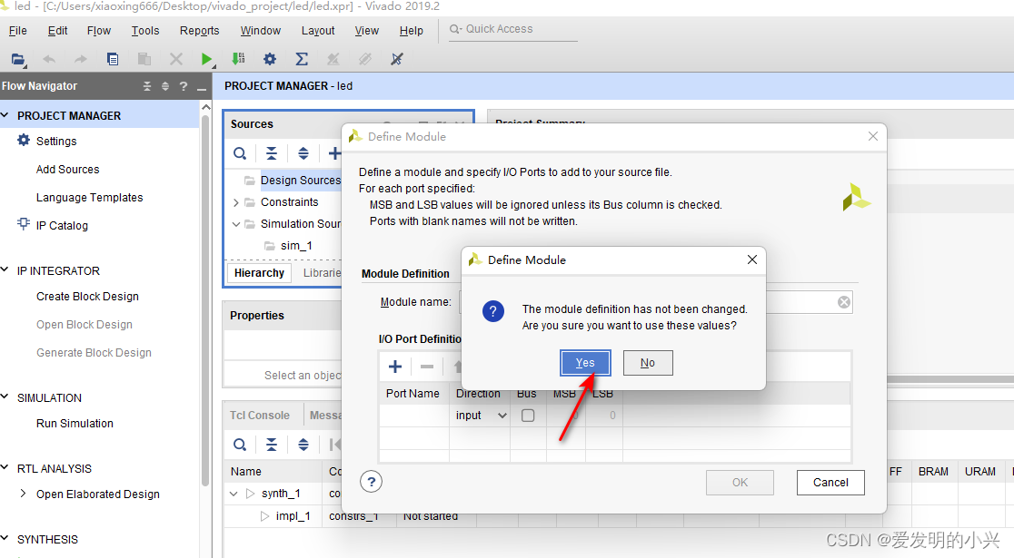Image resolution: width=1014 pixels, height=558 pixels.
Task: Click the Redo arrow in toolbar
Action: click(x=80, y=59)
